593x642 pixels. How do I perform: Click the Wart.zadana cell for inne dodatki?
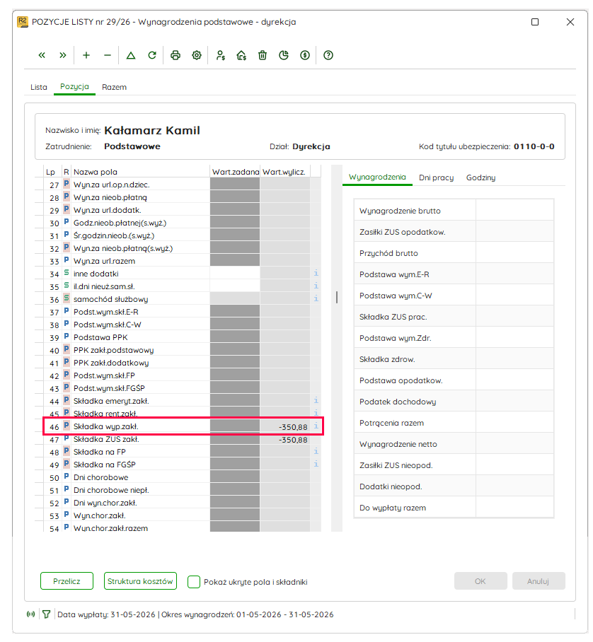pyautogui.click(x=235, y=273)
